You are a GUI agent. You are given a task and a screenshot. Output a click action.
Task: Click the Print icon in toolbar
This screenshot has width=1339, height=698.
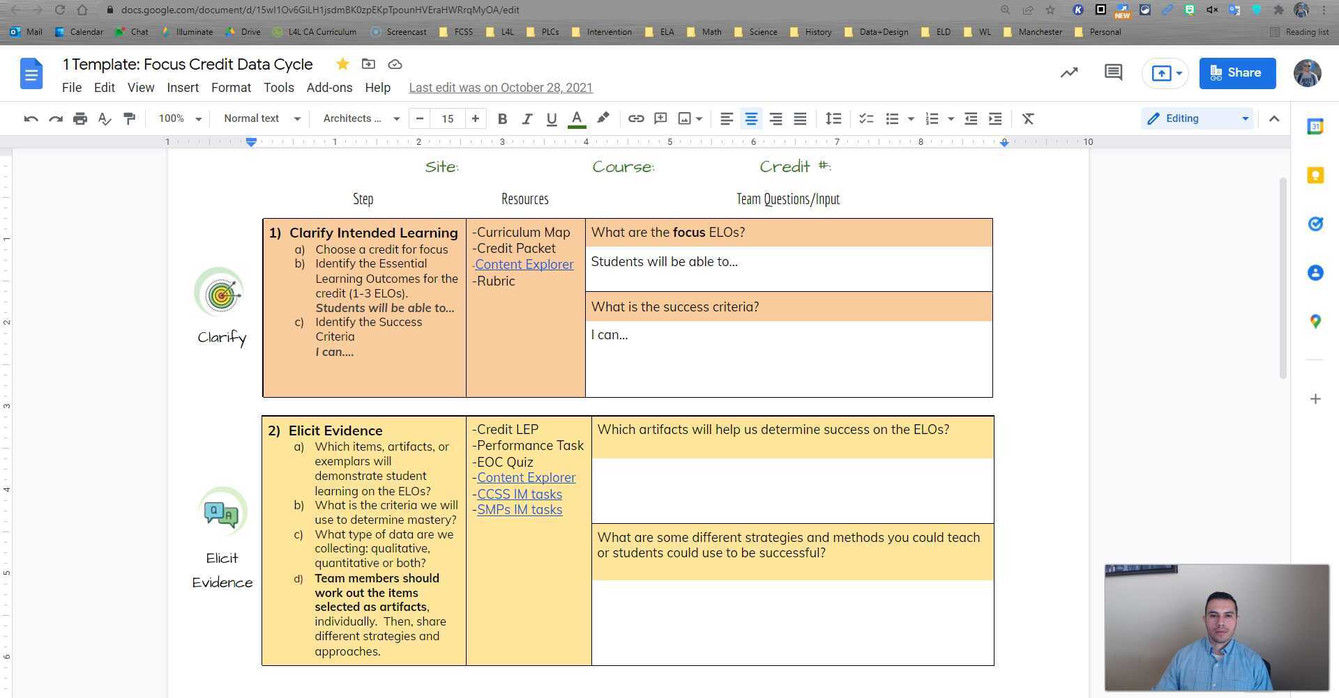point(80,119)
